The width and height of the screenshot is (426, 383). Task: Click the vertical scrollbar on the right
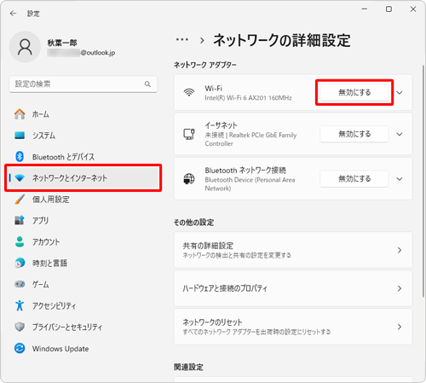[x=423, y=182]
